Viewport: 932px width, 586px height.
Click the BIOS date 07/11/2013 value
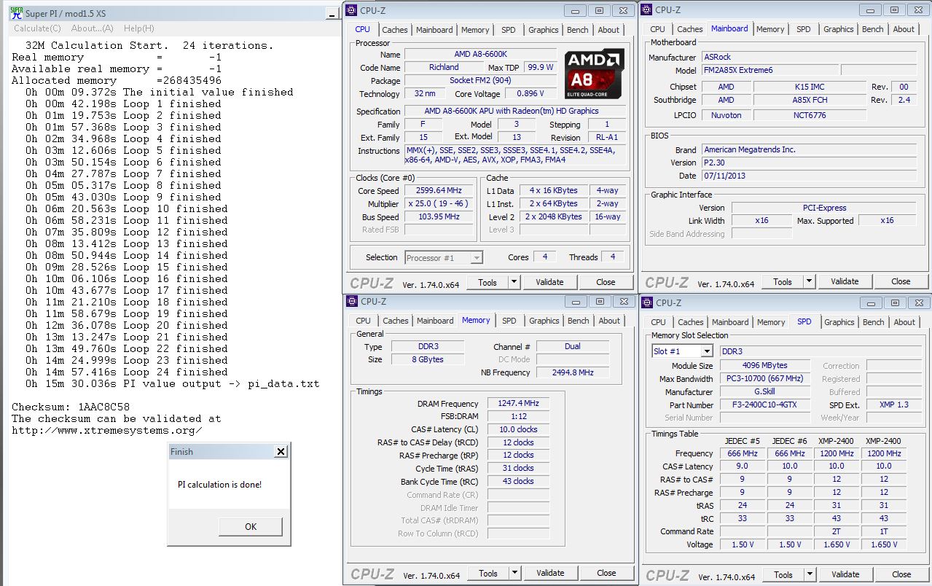(x=809, y=176)
